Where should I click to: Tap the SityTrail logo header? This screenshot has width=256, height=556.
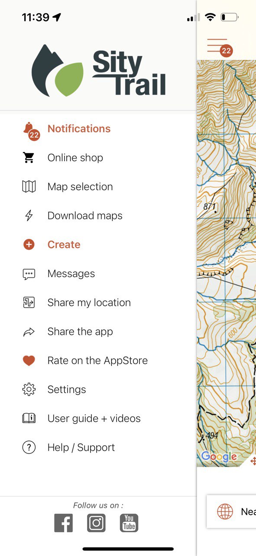pyautogui.click(x=99, y=70)
